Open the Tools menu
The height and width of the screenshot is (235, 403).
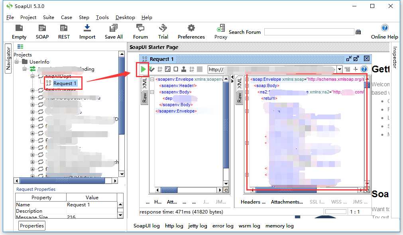[x=102, y=17]
